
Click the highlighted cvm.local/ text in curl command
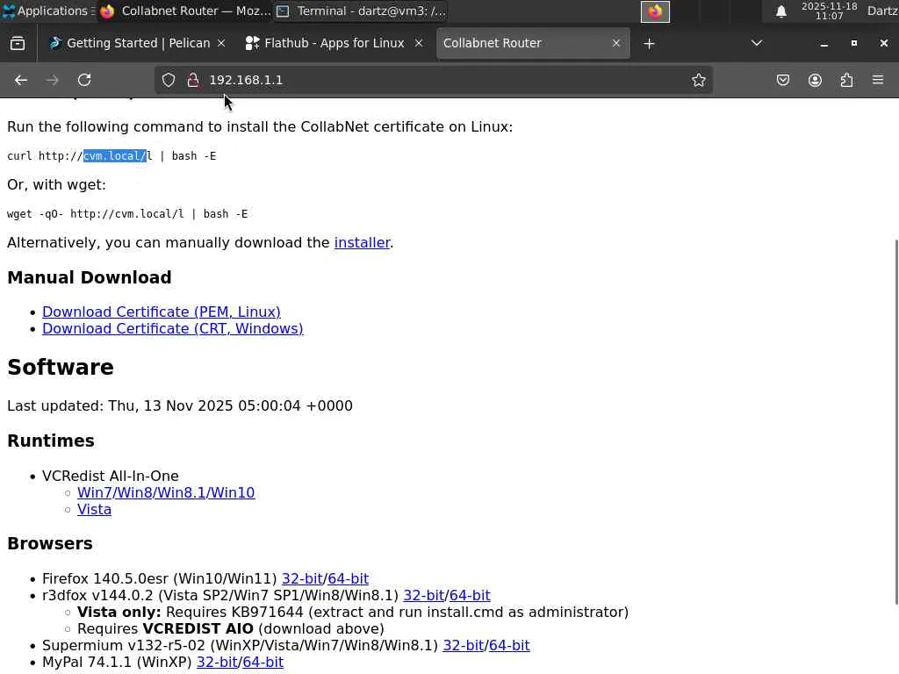point(115,156)
